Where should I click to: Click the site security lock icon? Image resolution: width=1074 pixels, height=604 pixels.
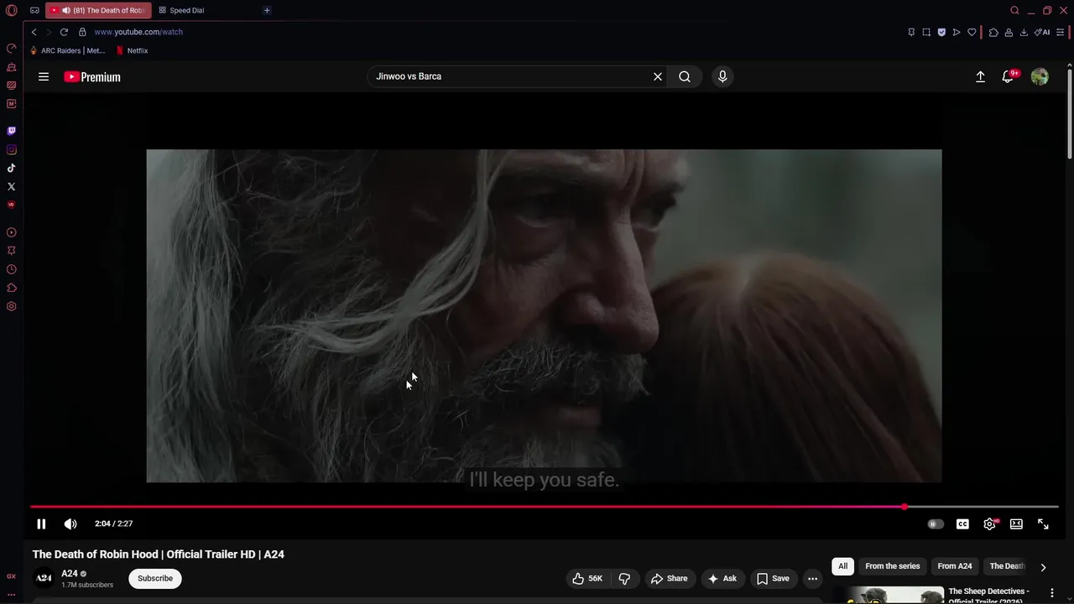82,32
